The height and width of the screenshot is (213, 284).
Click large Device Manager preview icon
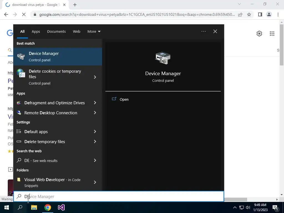point(163,58)
